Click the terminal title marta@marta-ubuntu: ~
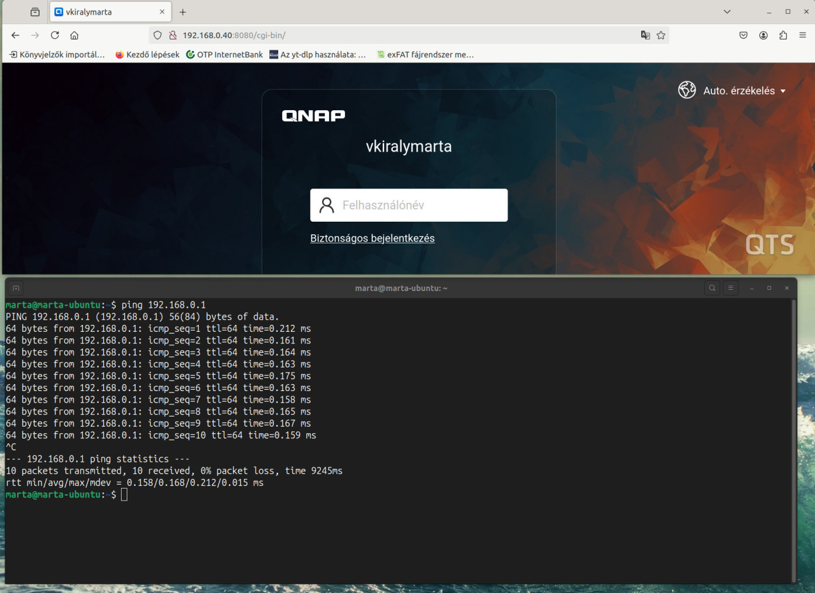This screenshot has height=593, width=815. pyautogui.click(x=401, y=288)
